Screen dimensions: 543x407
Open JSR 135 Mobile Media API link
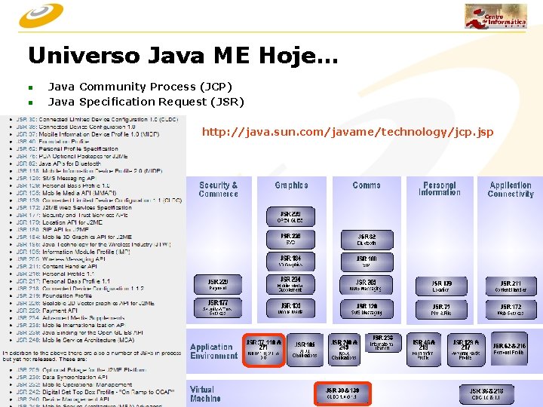coord(66,193)
